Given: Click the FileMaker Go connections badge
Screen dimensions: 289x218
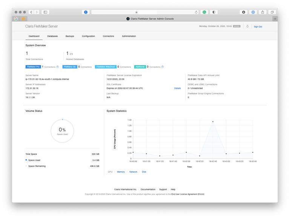Looking at the screenshot, I should pyautogui.click(x=70, y=67).
